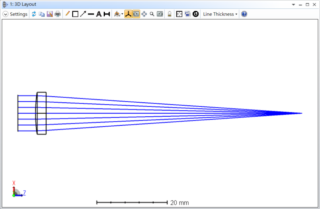The width and height of the screenshot is (320, 209).
Task: Select the Arrow annotation tool
Action: coord(83,14)
